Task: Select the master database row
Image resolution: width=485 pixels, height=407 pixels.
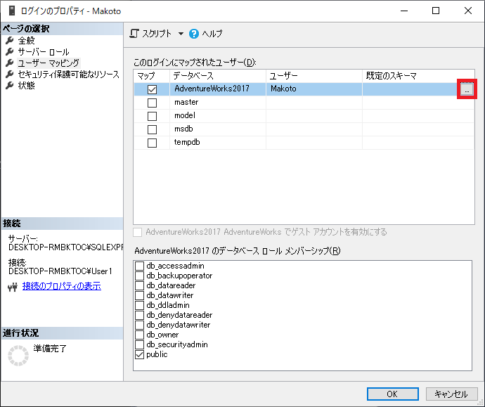Action: 304,103
